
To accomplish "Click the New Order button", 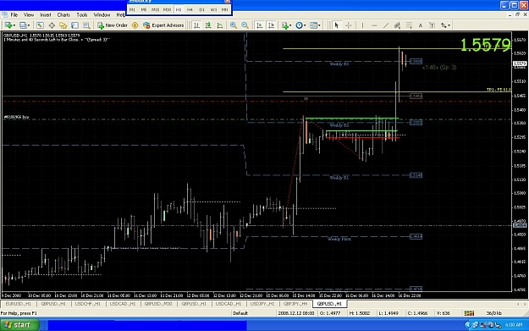I will click(113, 25).
